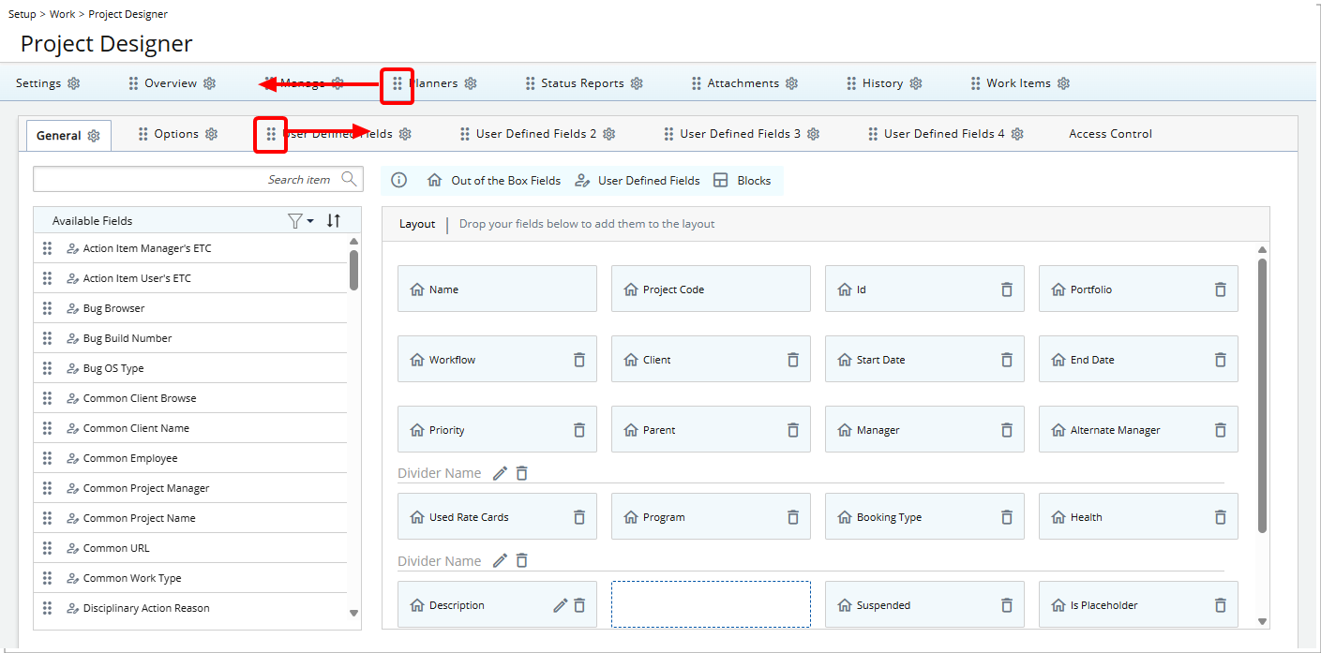This screenshot has height=653, width=1321.
Task: Click the pencil icon on Description field
Action: tap(560, 605)
